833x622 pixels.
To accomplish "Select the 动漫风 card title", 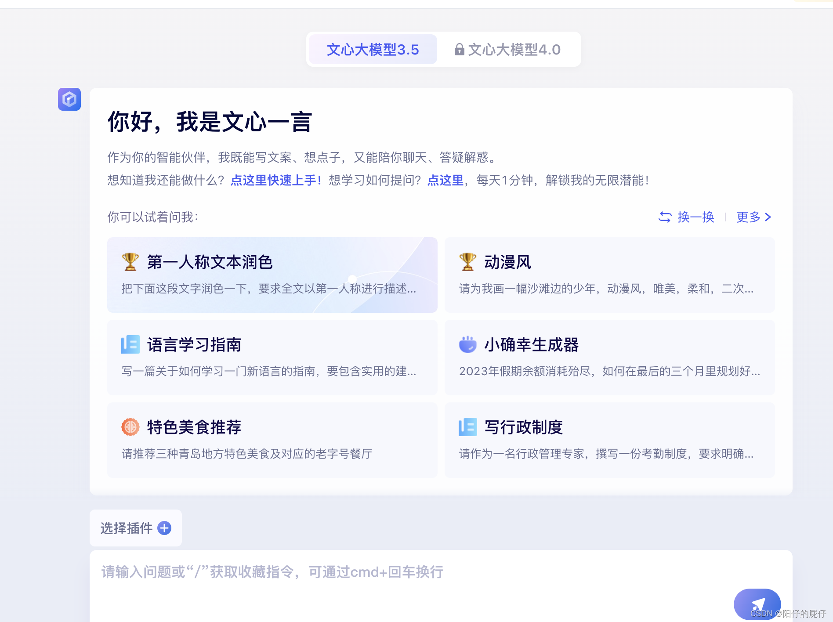I will pos(508,262).
